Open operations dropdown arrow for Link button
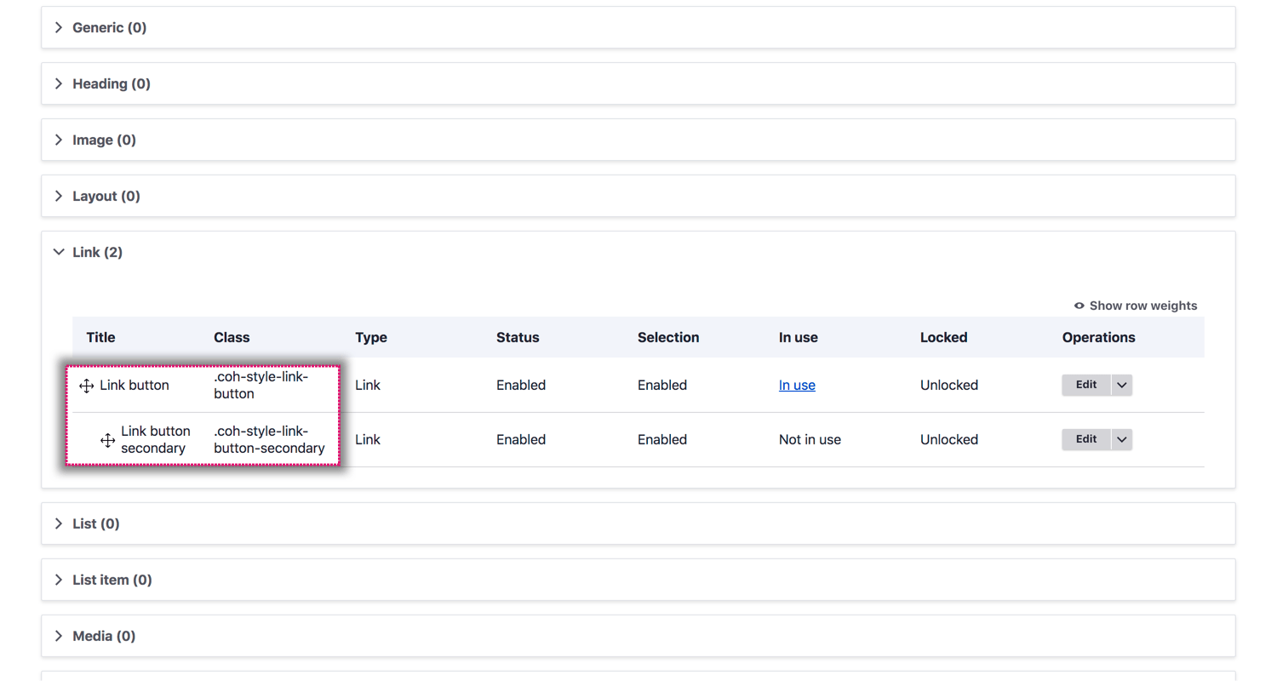The height and width of the screenshot is (681, 1277). 1122,385
